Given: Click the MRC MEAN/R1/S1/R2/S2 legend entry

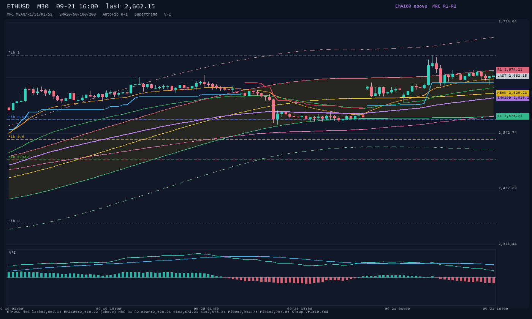Looking at the screenshot, I should [30, 14].
